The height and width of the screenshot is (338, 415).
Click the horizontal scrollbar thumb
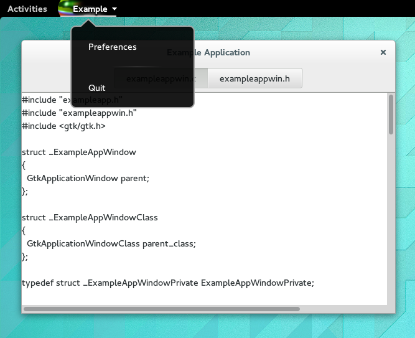click(x=162, y=308)
